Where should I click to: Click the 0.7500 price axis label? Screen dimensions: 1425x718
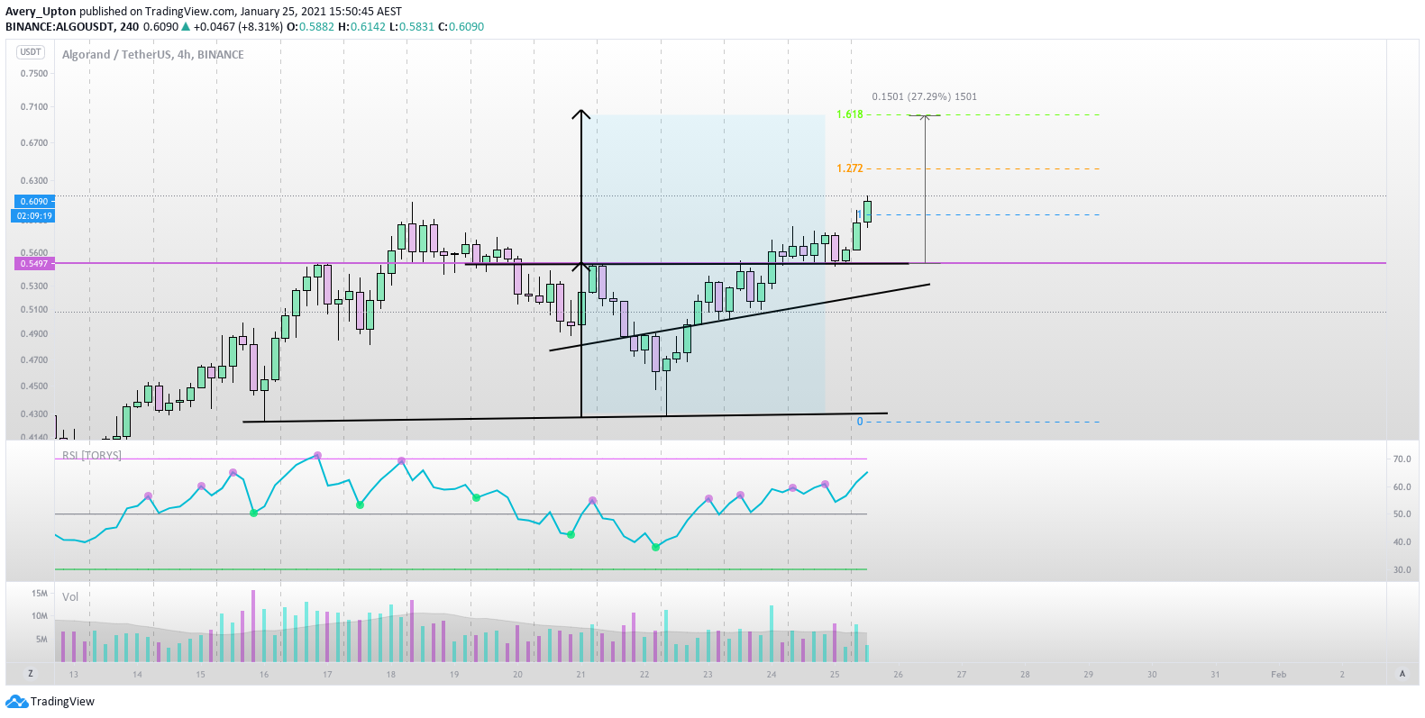[34, 74]
